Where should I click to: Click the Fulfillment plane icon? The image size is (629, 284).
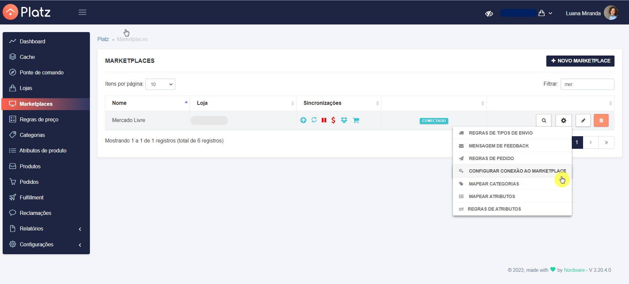(x=13, y=197)
